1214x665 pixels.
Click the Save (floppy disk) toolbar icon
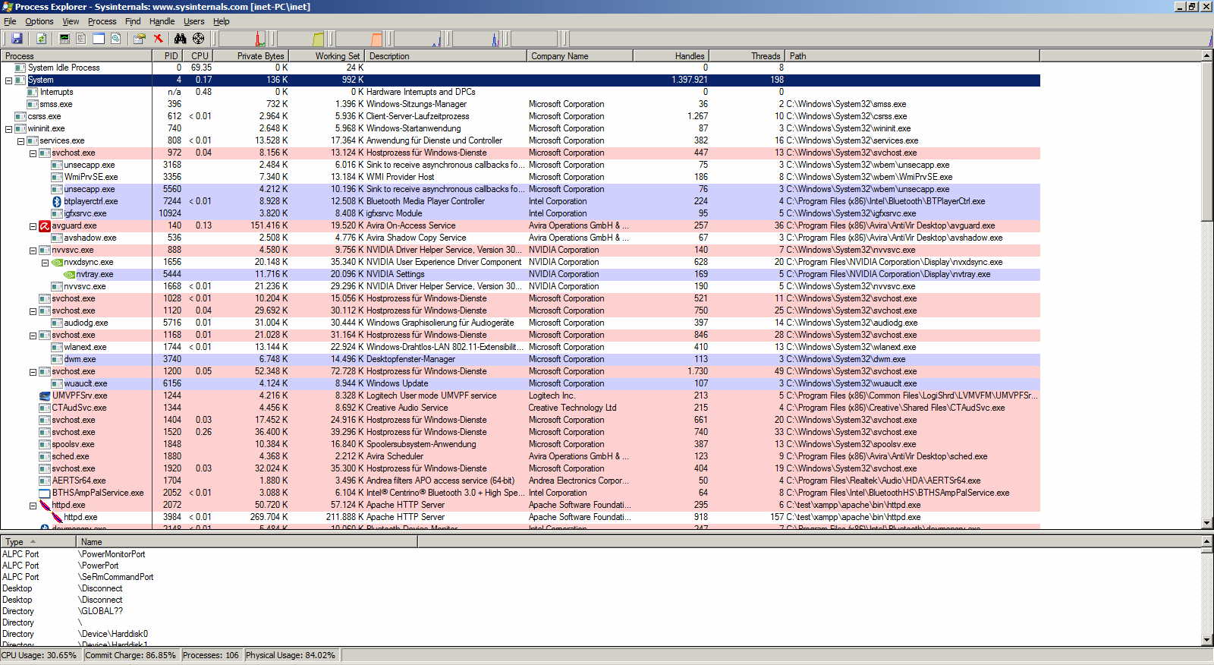[17, 38]
